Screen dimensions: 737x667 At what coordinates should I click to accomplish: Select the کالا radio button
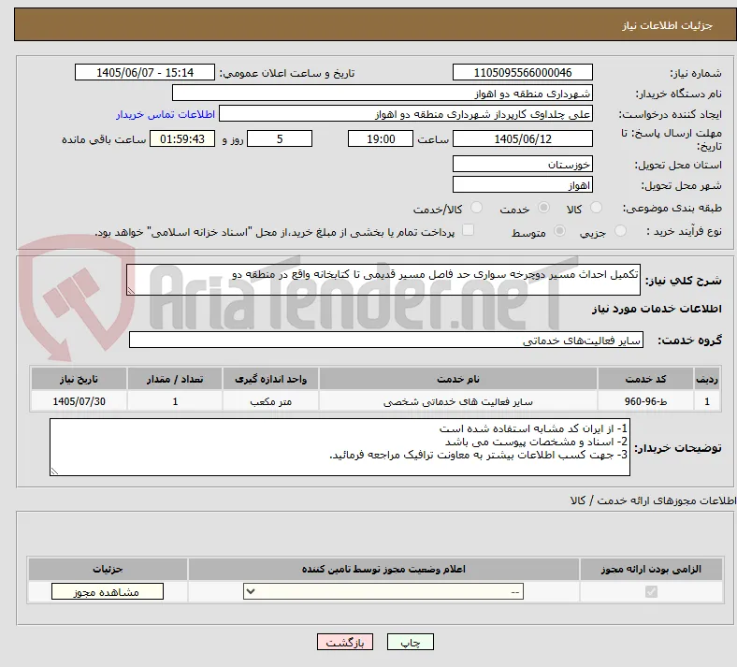click(x=596, y=208)
